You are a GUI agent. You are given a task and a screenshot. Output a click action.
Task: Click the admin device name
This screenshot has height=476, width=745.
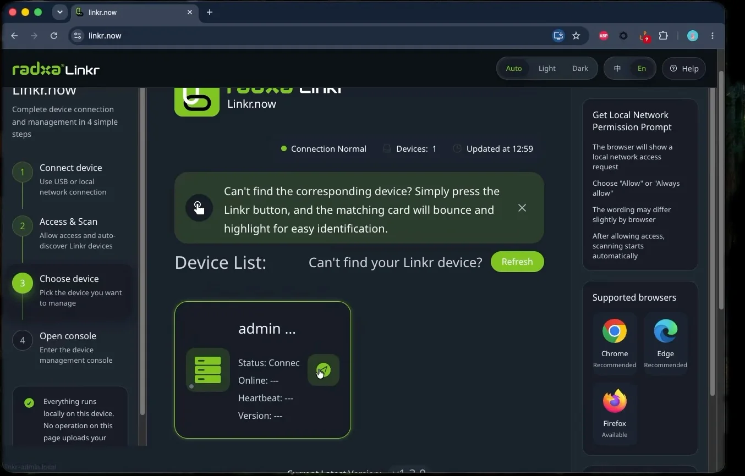[267, 329]
